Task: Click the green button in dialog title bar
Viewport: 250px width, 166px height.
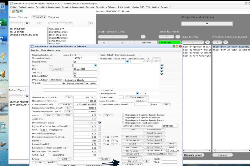Action: coord(174,46)
